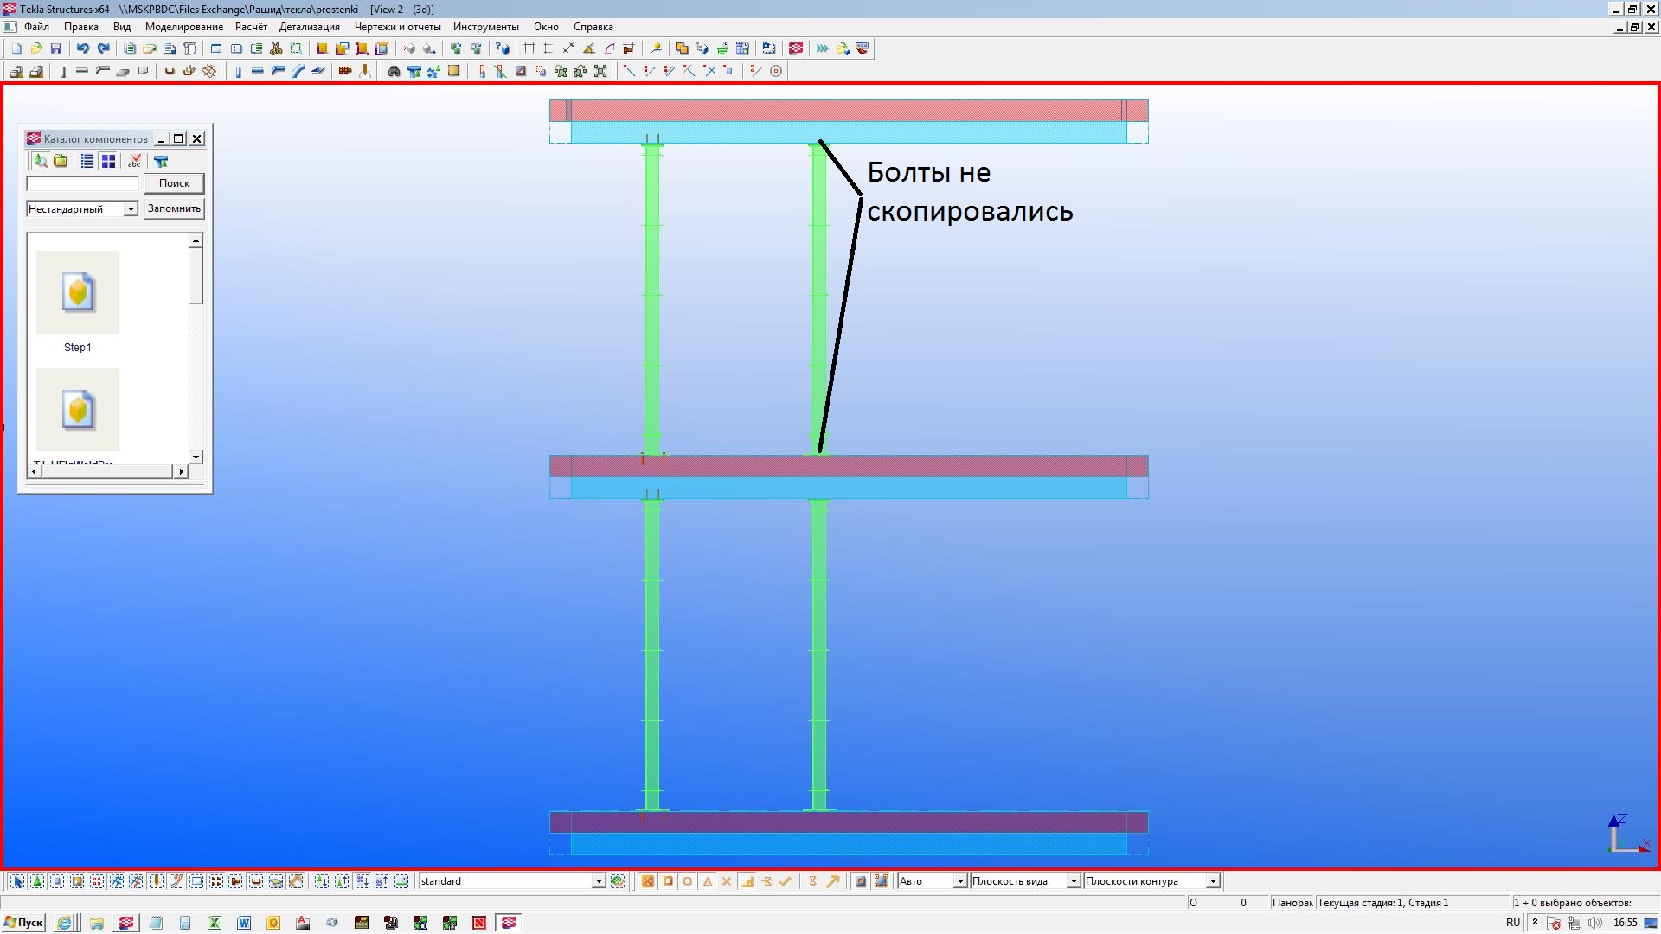This screenshot has width=1661, height=934.
Task: Switch catalog to thumbnails view icon
Action: point(108,162)
